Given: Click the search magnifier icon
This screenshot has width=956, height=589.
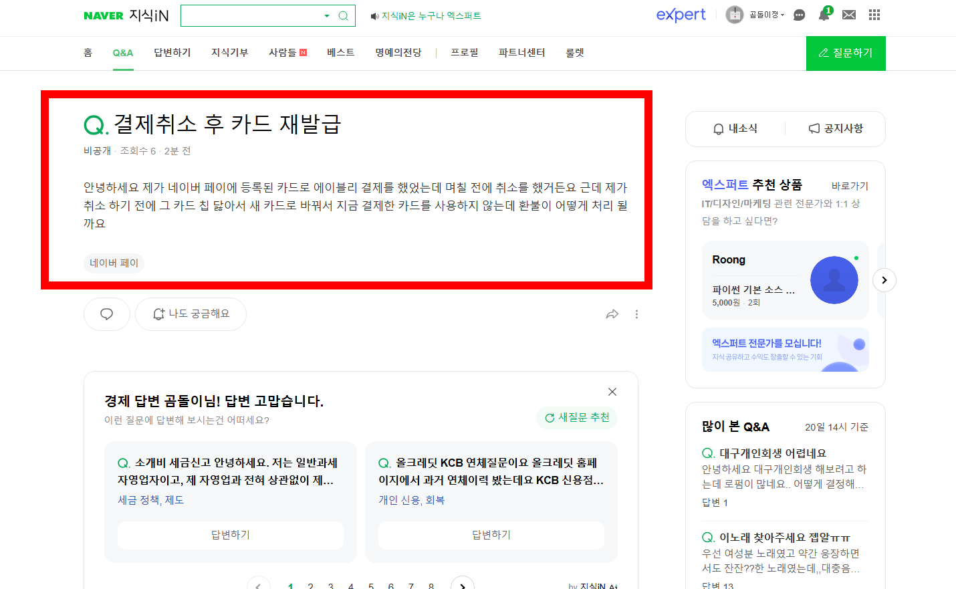Looking at the screenshot, I should (x=344, y=16).
